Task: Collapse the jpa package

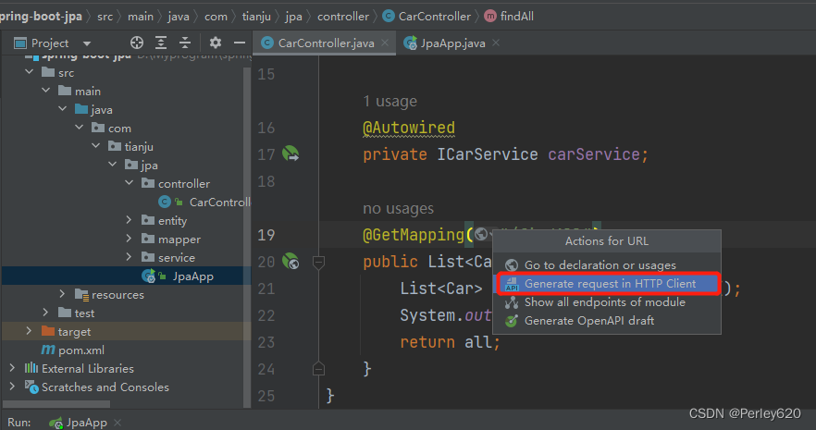Action: 113,165
